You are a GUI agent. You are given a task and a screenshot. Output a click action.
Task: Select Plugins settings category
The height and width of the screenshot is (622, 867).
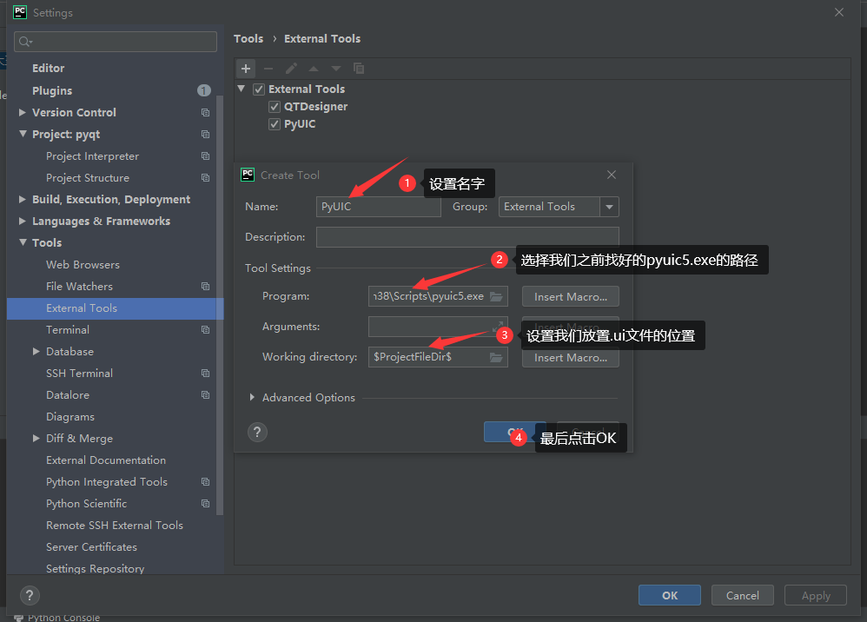(x=52, y=90)
